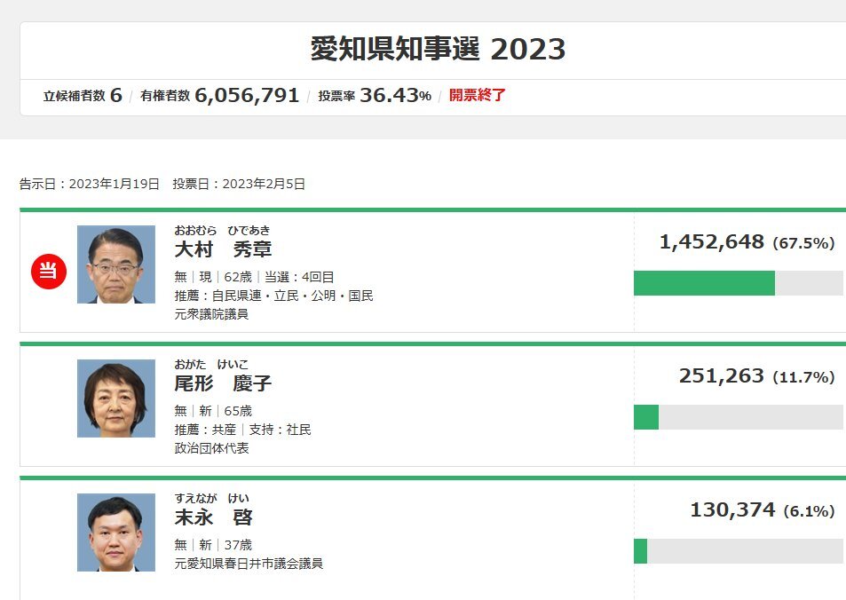Image resolution: width=846 pixels, height=600 pixels.
Task: Click the vote count 130,374
Action: click(732, 509)
